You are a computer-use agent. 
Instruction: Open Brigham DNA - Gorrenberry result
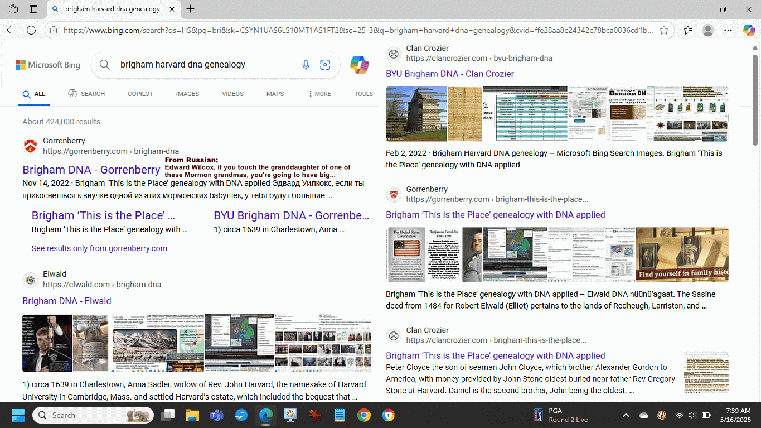(91, 170)
